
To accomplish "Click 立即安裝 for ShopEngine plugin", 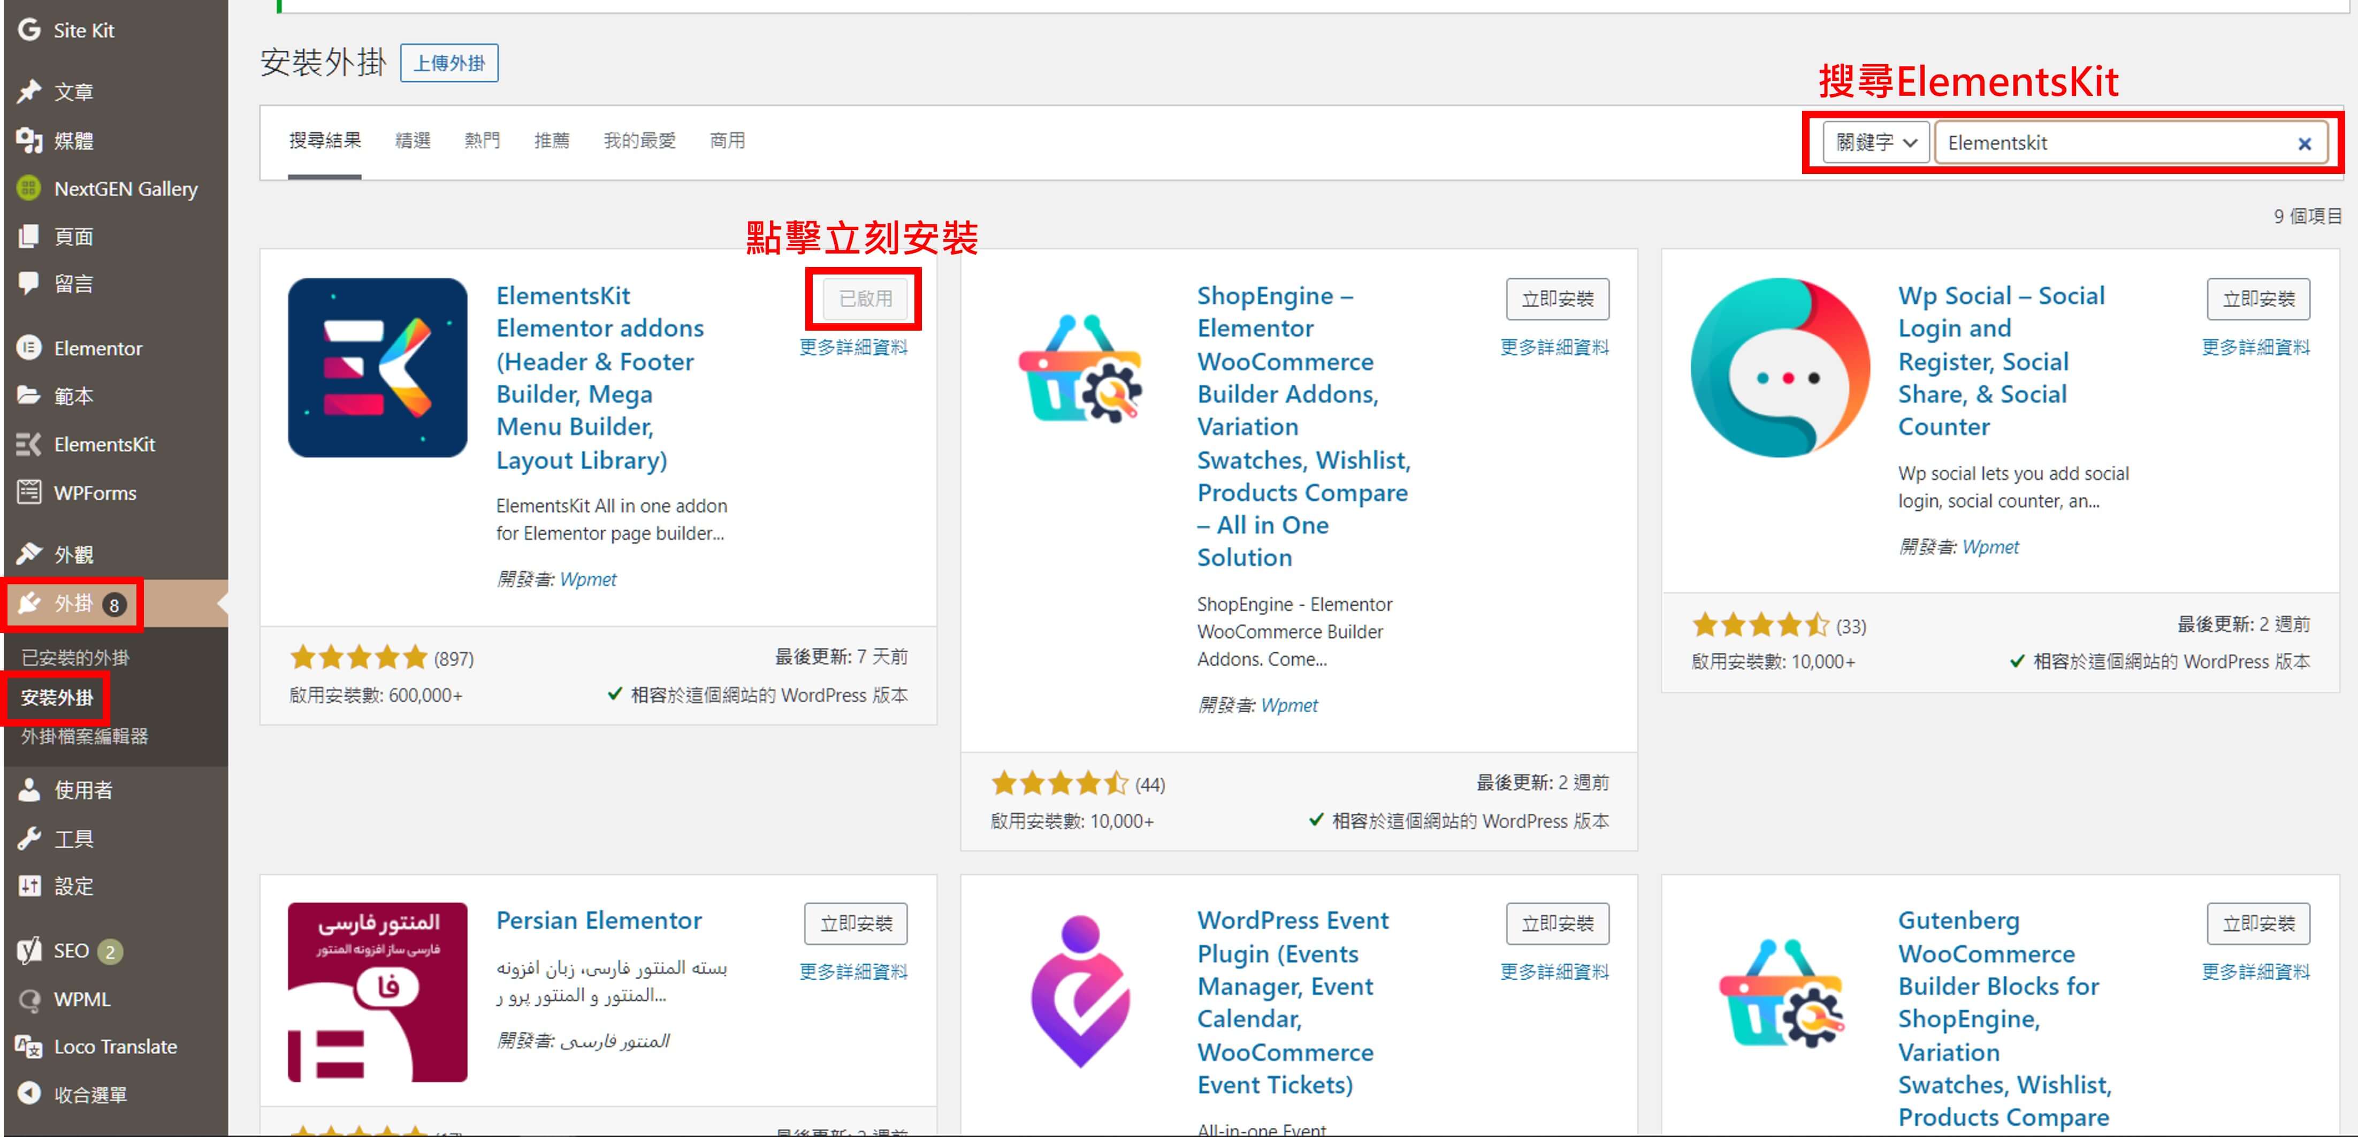I will 1557,299.
